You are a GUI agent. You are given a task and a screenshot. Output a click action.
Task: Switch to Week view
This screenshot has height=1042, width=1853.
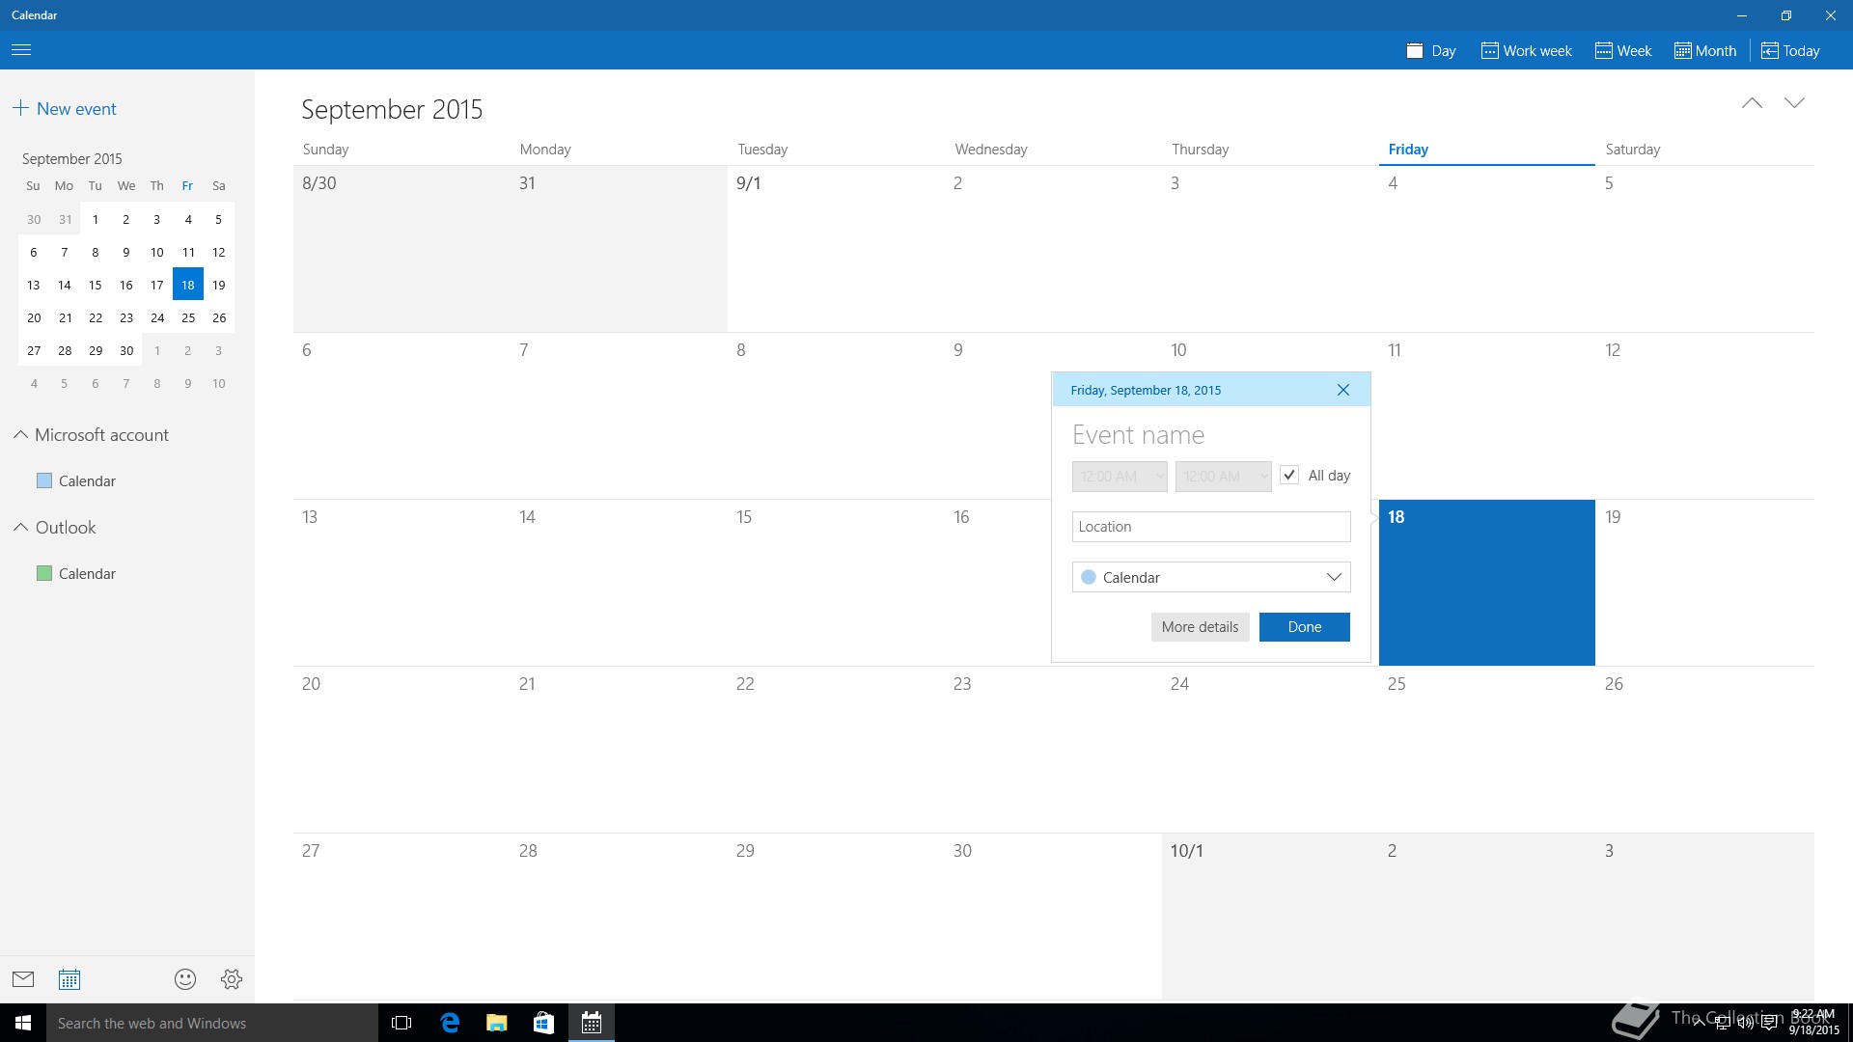[1623, 51]
